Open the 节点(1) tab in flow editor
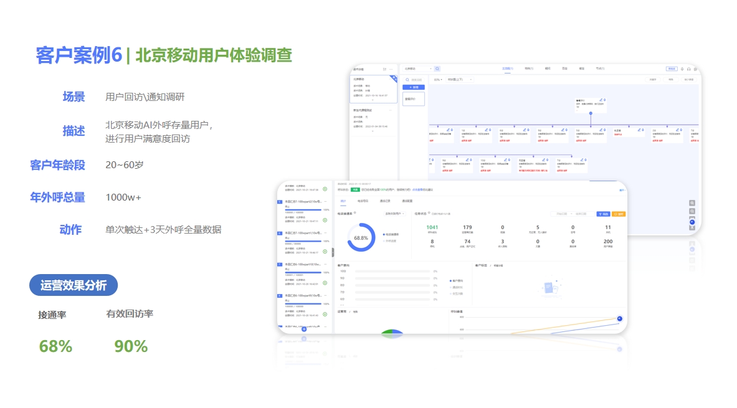737x408 pixels. pyautogui.click(x=600, y=69)
